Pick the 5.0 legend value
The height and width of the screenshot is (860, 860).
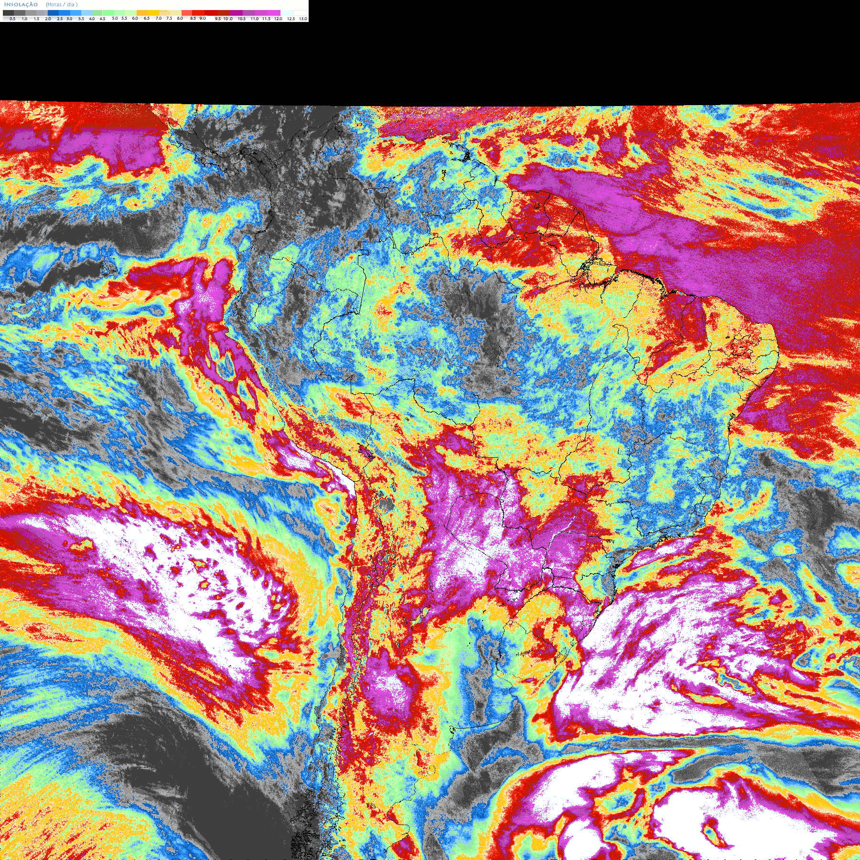pos(115,18)
